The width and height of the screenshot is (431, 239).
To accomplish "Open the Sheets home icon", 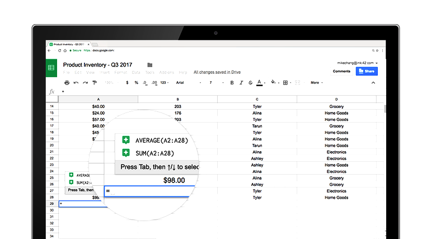I will (x=51, y=68).
